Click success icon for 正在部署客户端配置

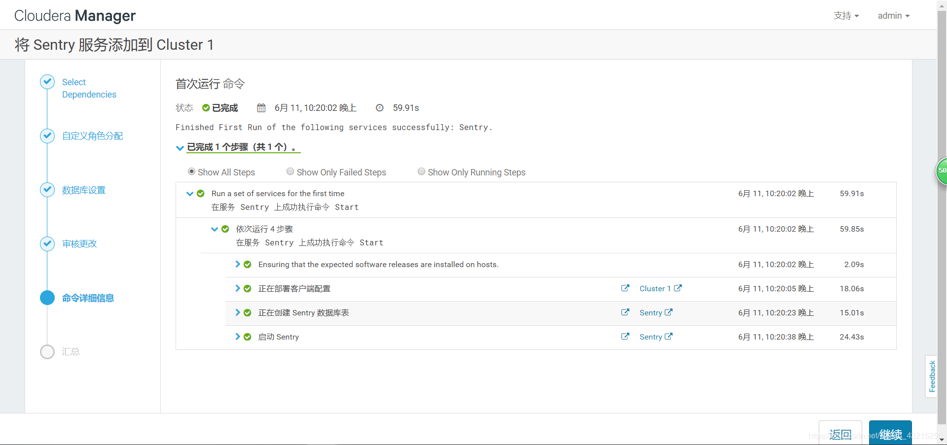(248, 289)
